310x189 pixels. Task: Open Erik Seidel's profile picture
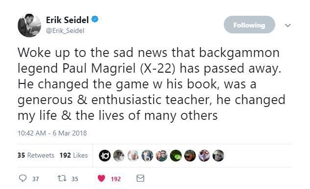(29, 26)
